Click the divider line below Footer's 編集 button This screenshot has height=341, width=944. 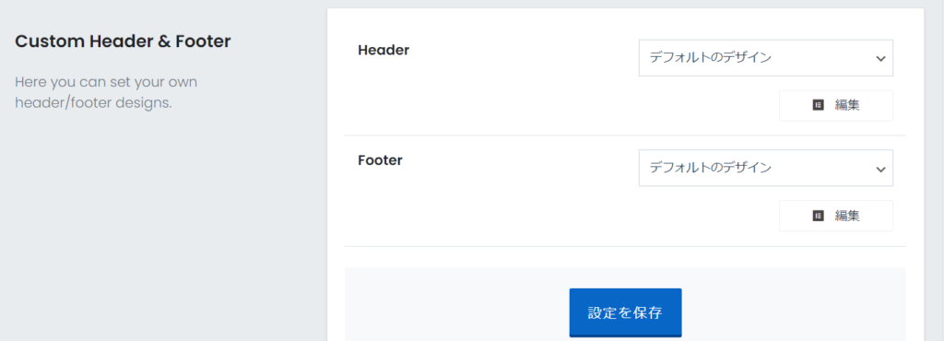click(x=626, y=246)
